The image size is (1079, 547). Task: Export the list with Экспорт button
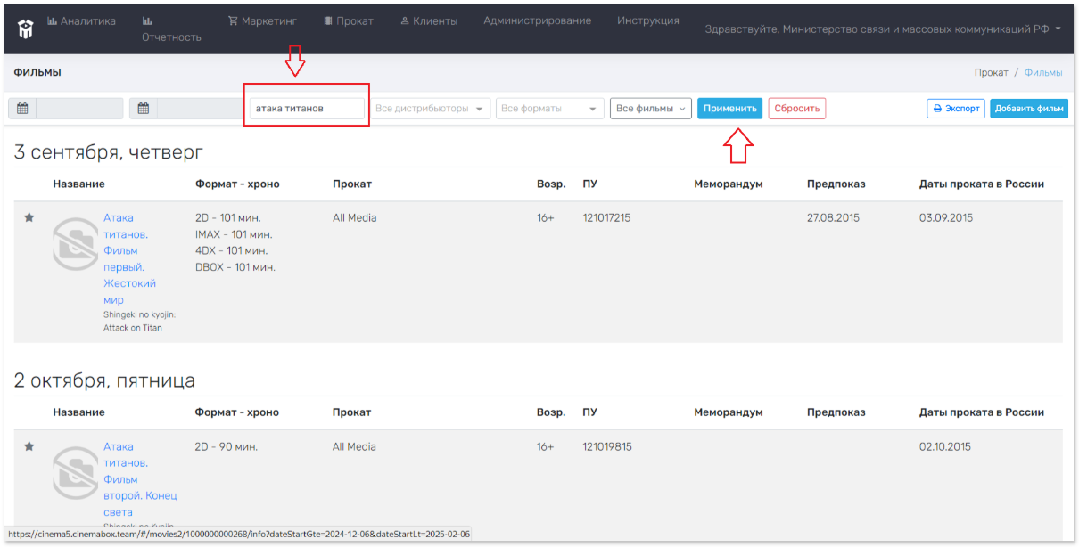[x=956, y=109]
